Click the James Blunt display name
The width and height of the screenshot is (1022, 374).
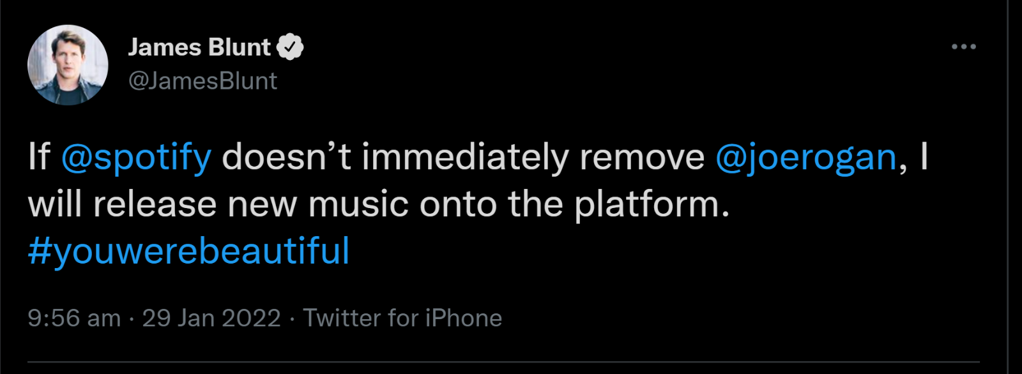(199, 47)
